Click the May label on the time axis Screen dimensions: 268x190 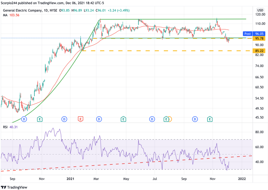tap(126, 179)
